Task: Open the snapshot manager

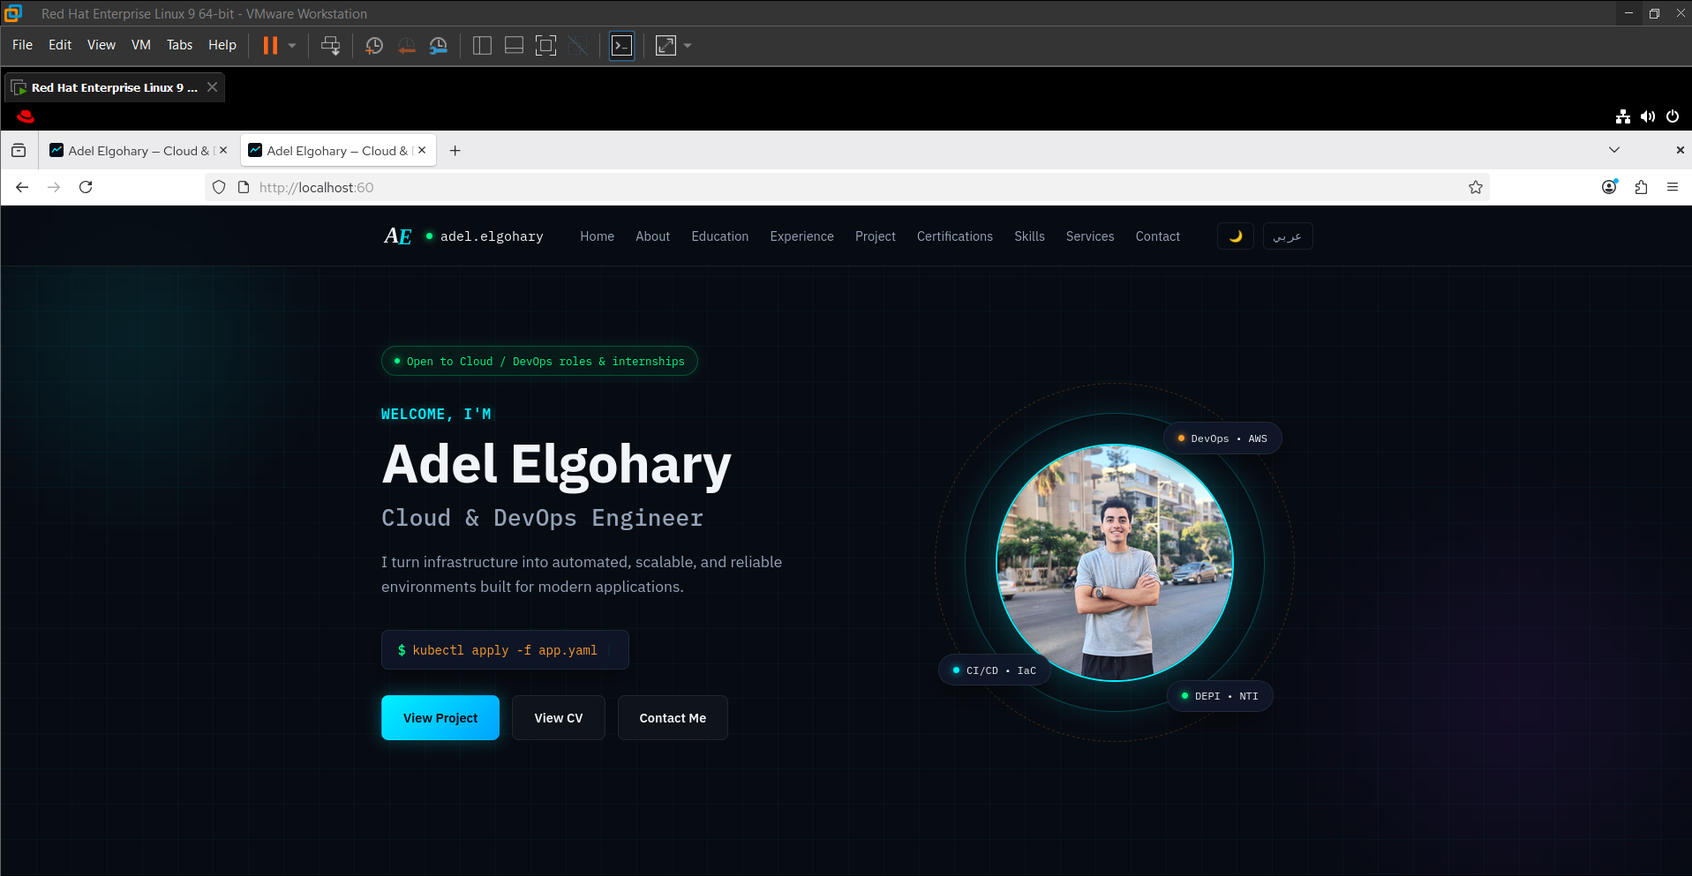Action: click(x=439, y=46)
